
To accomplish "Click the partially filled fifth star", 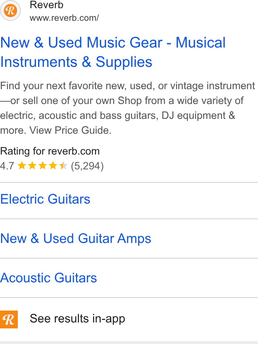I will pyautogui.click(x=63, y=166).
